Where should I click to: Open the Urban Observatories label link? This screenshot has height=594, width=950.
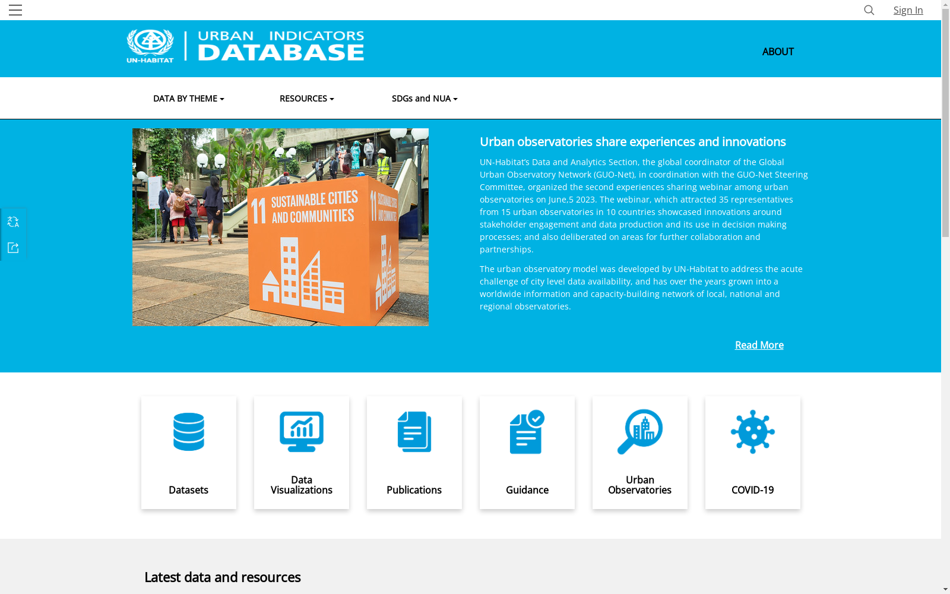(640, 485)
